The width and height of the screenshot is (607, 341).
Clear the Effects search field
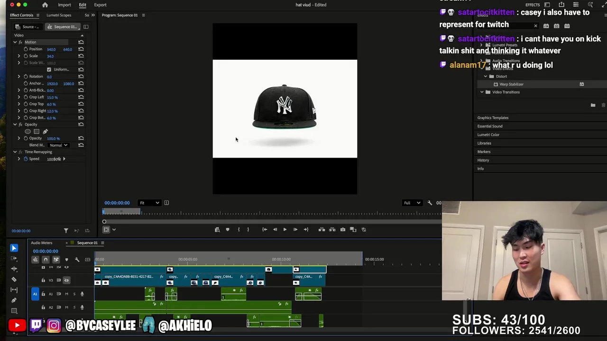[535, 26]
